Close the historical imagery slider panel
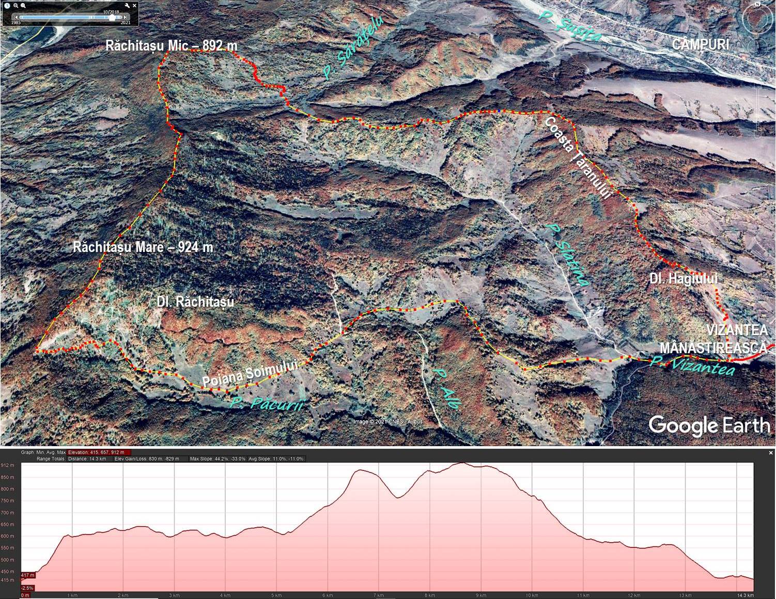 pyautogui.click(x=135, y=6)
